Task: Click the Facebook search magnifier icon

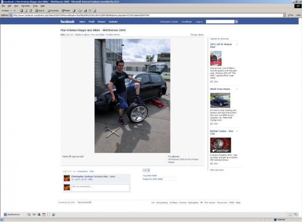Action: (x=236, y=22)
